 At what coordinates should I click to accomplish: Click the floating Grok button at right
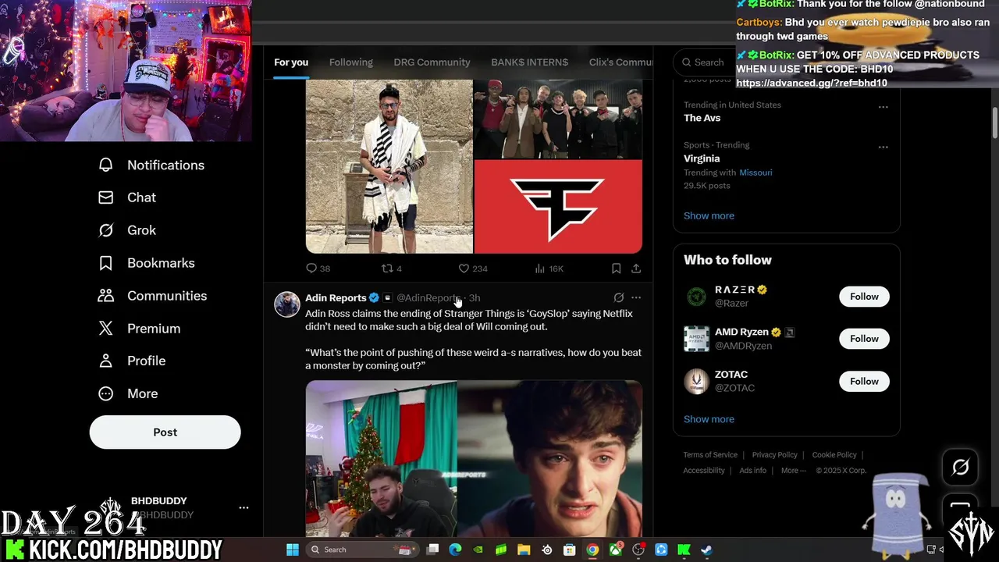coord(960,467)
